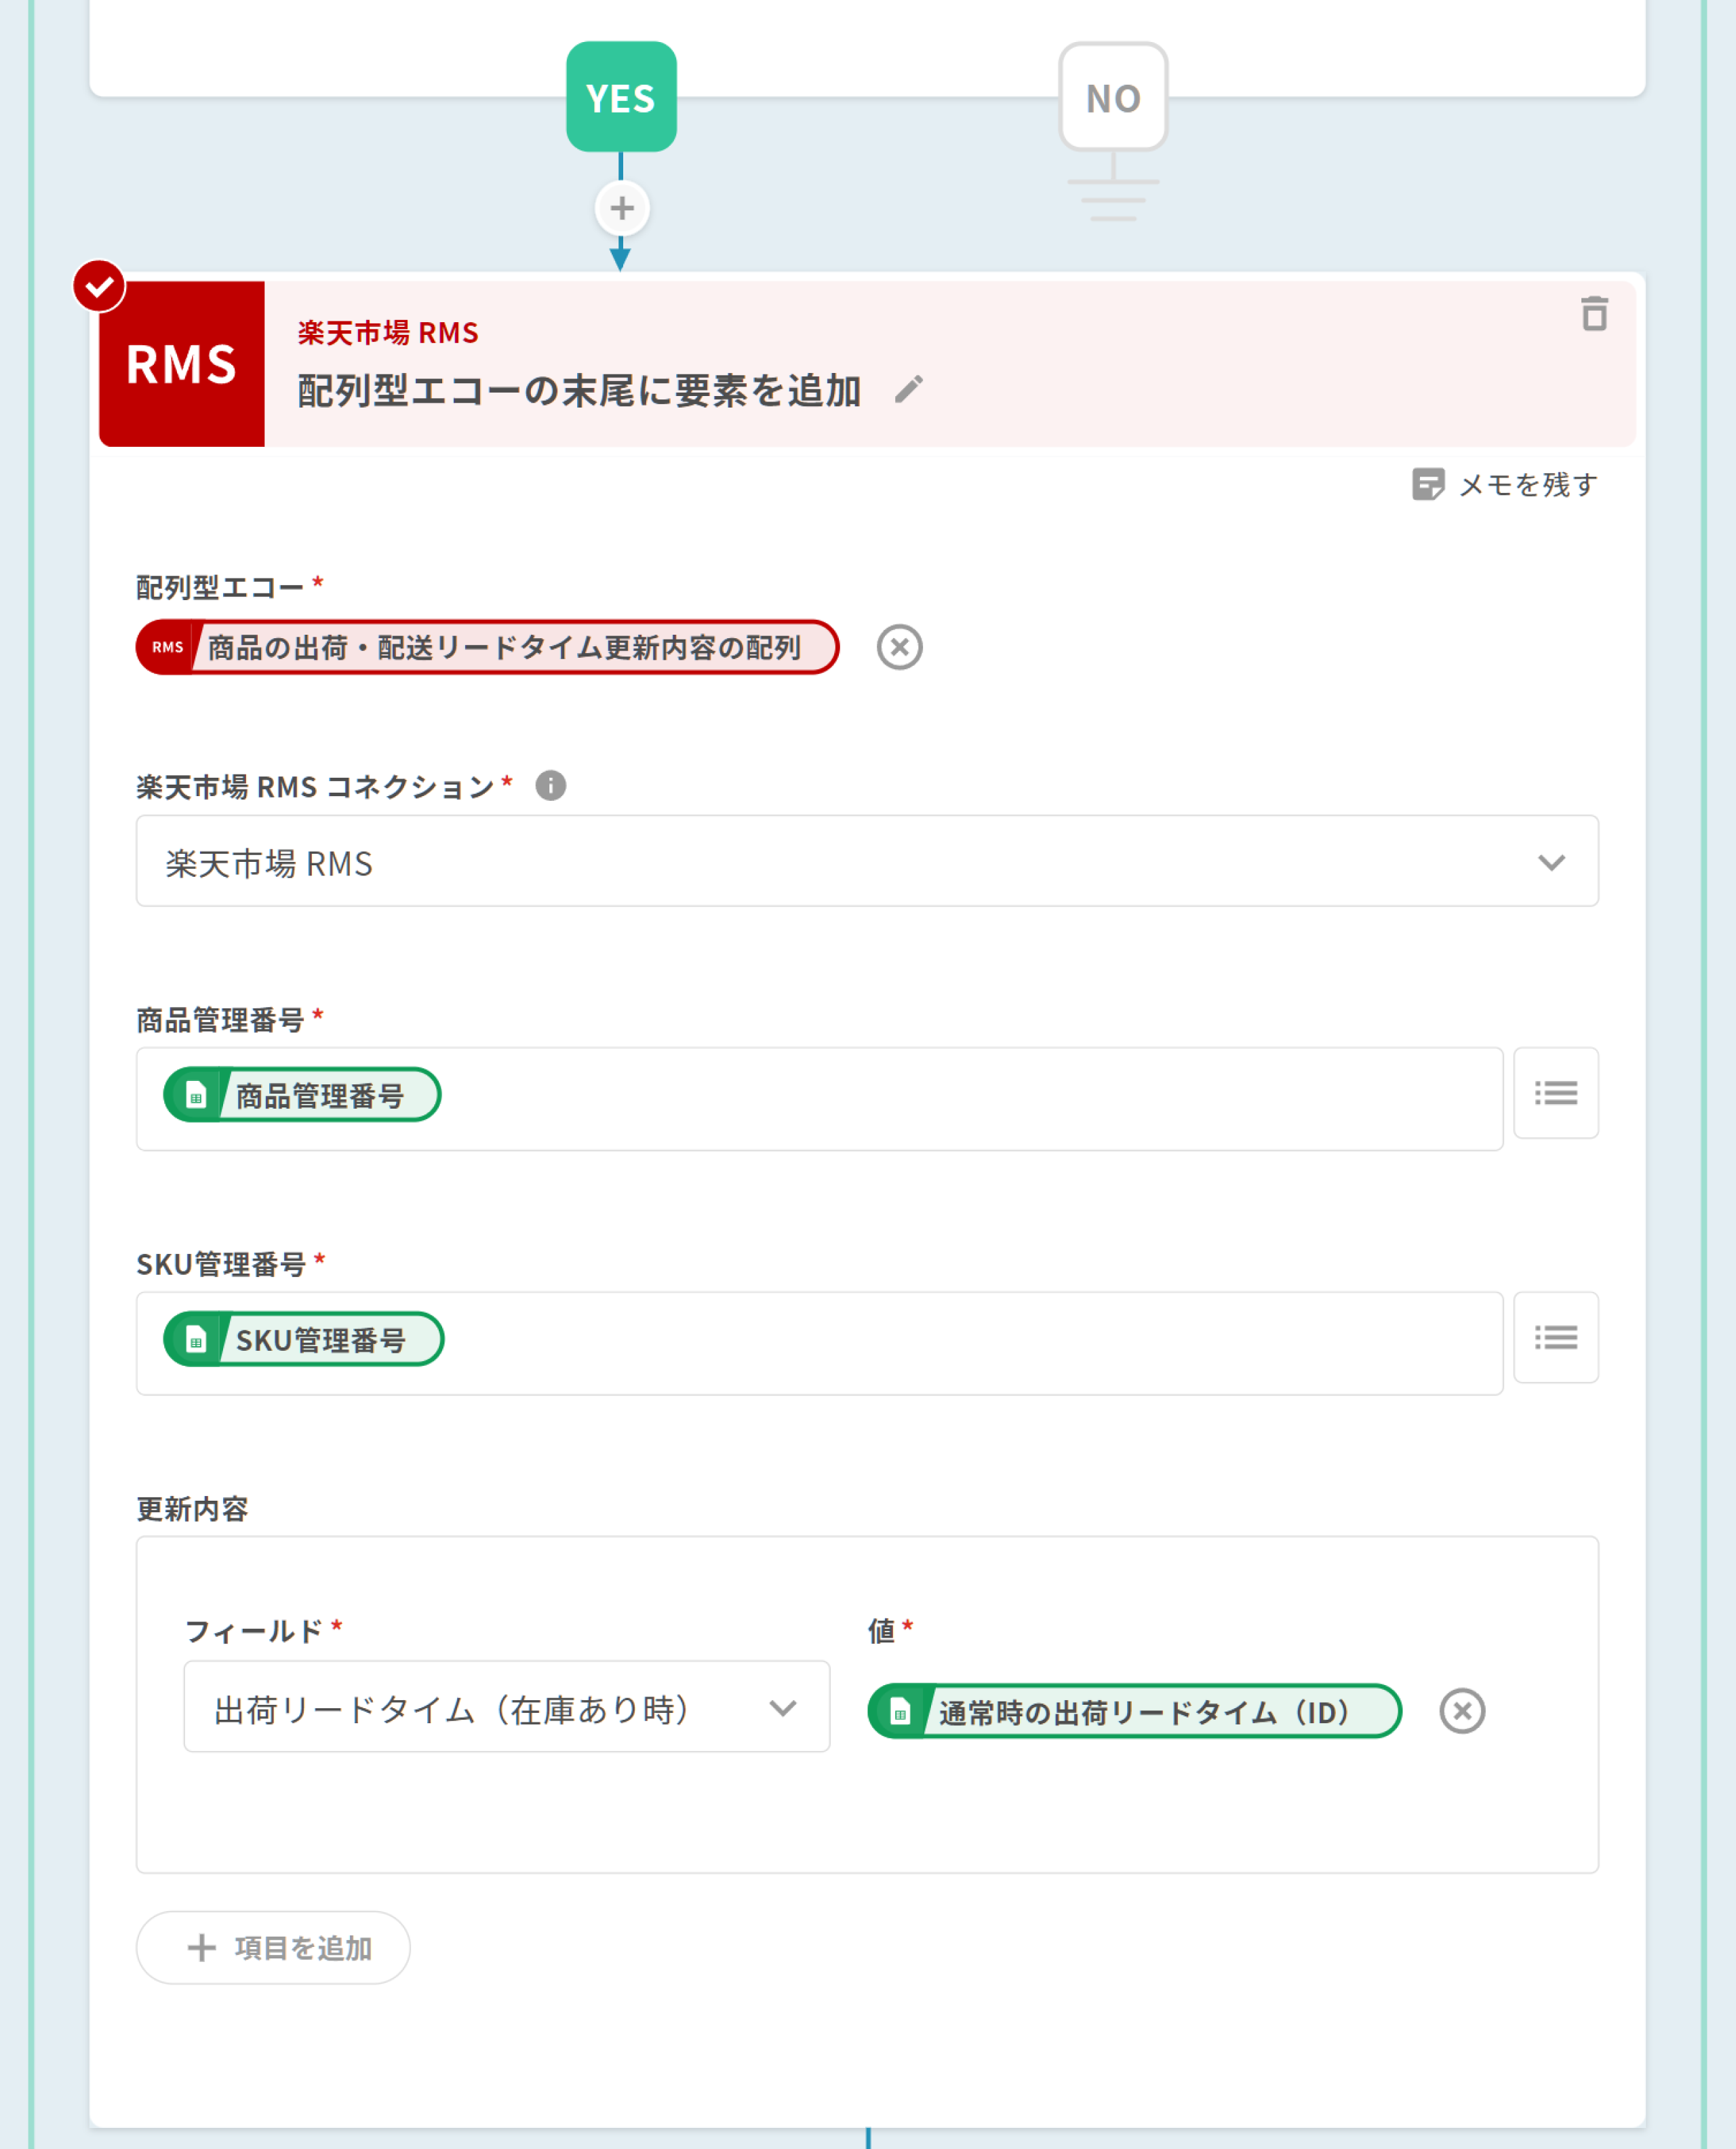Open info tooltip next to RMS コネクション
1736x2149 pixels.
(550, 785)
